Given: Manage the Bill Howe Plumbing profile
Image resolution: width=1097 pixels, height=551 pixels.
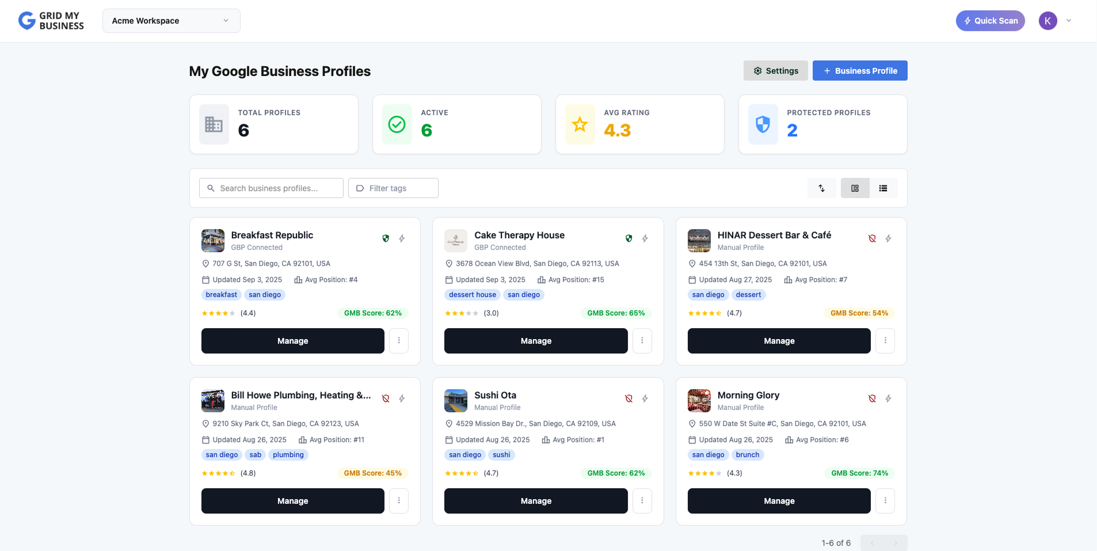Looking at the screenshot, I should pyautogui.click(x=292, y=501).
